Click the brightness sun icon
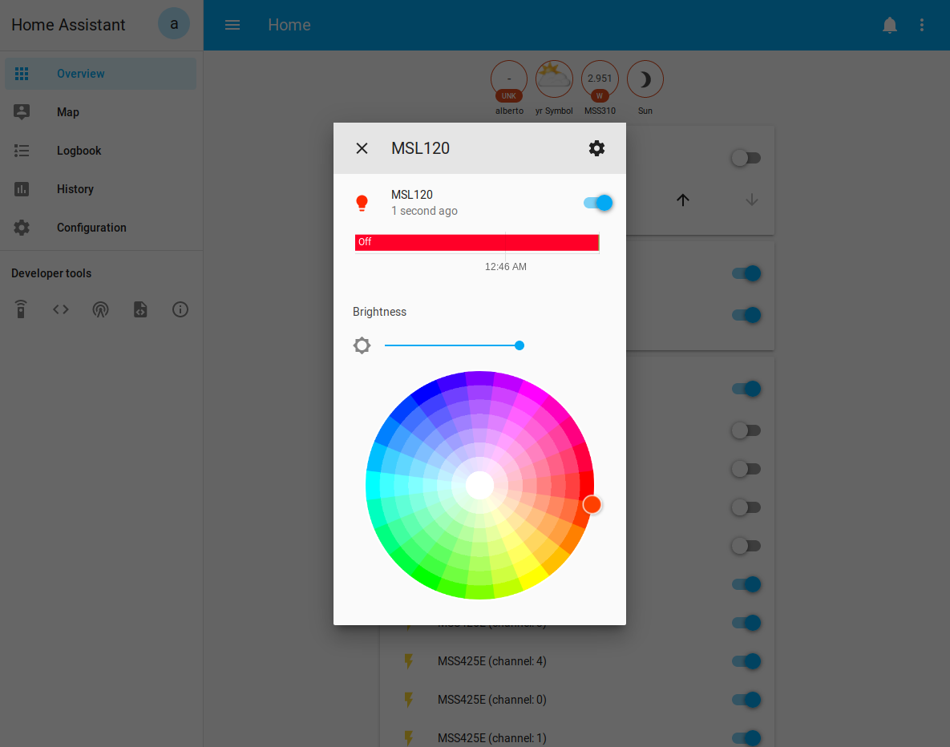 click(362, 345)
